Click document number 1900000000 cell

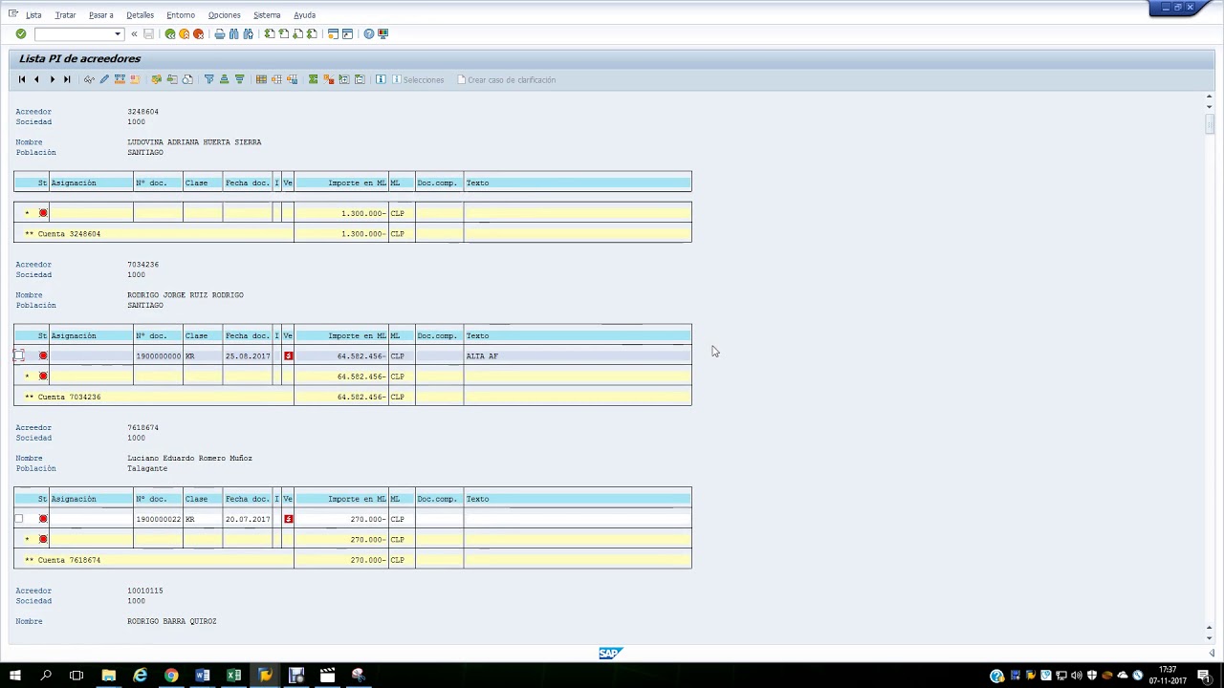pyautogui.click(x=158, y=355)
